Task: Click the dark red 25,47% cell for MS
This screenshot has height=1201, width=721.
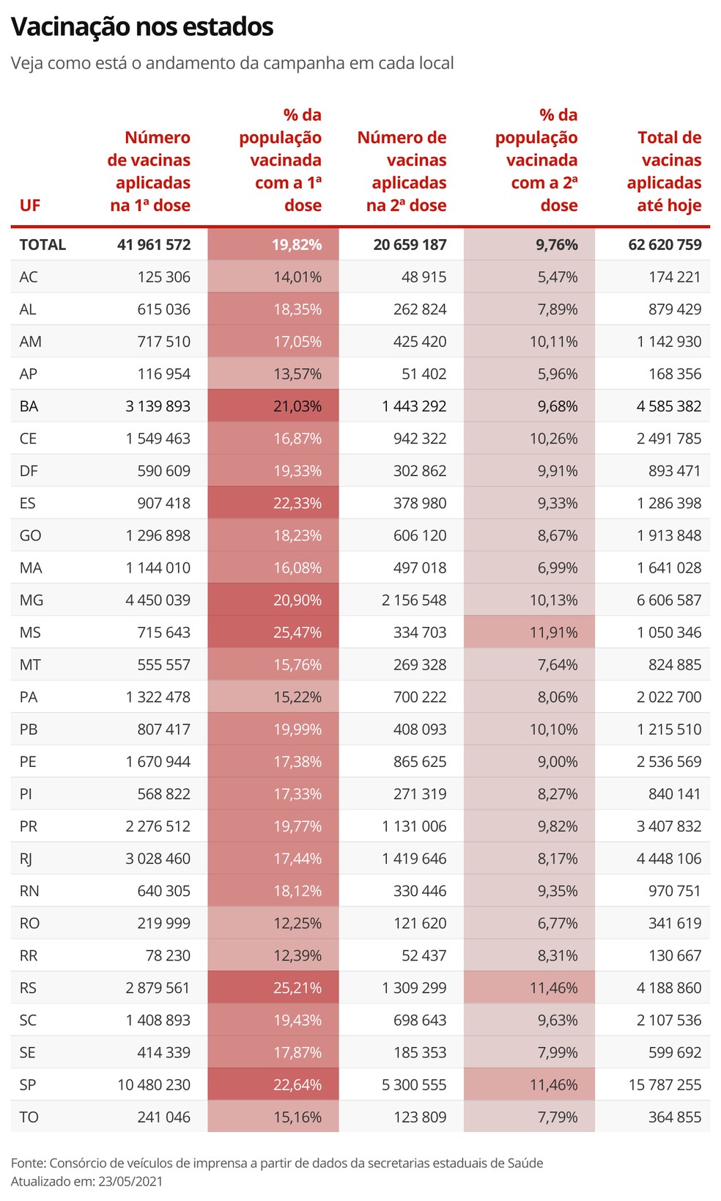Action: click(297, 632)
